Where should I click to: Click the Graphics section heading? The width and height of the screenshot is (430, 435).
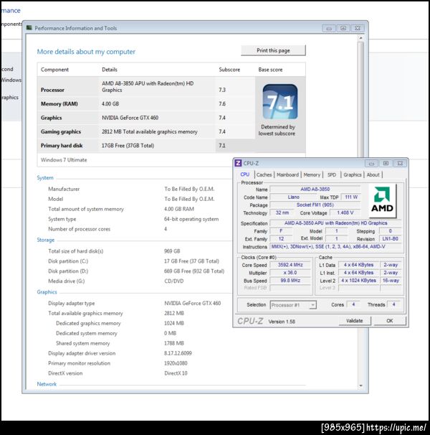tap(47, 292)
